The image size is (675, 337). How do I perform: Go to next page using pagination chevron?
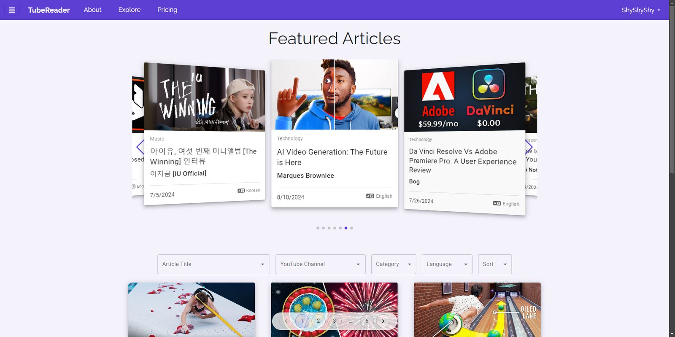[383, 321]
